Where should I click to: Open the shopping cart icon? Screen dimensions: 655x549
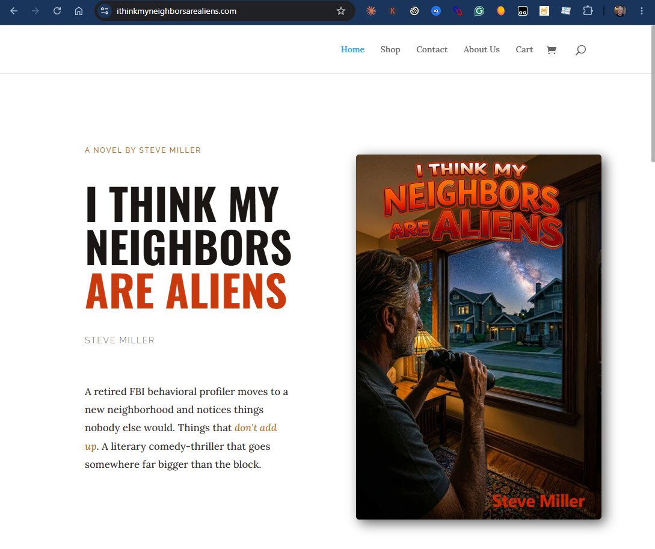point(552,50)
